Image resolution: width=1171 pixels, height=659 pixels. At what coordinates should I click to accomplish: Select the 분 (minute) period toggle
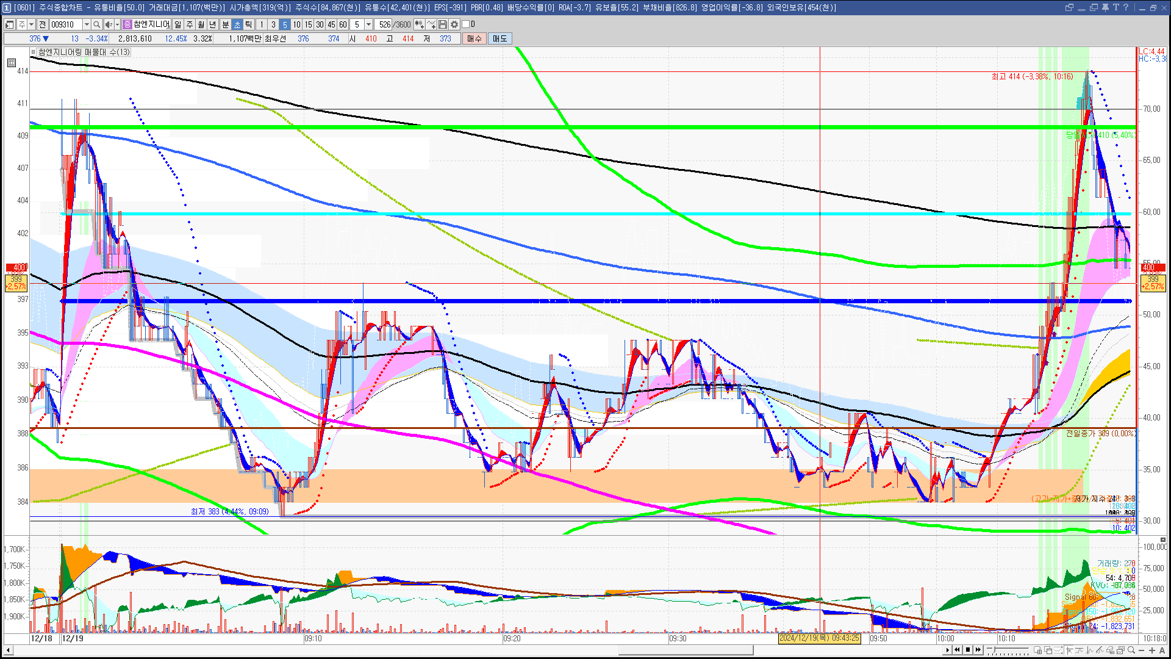click(225, 24)
